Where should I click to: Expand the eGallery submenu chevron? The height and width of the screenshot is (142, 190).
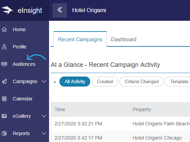point(44,116)
